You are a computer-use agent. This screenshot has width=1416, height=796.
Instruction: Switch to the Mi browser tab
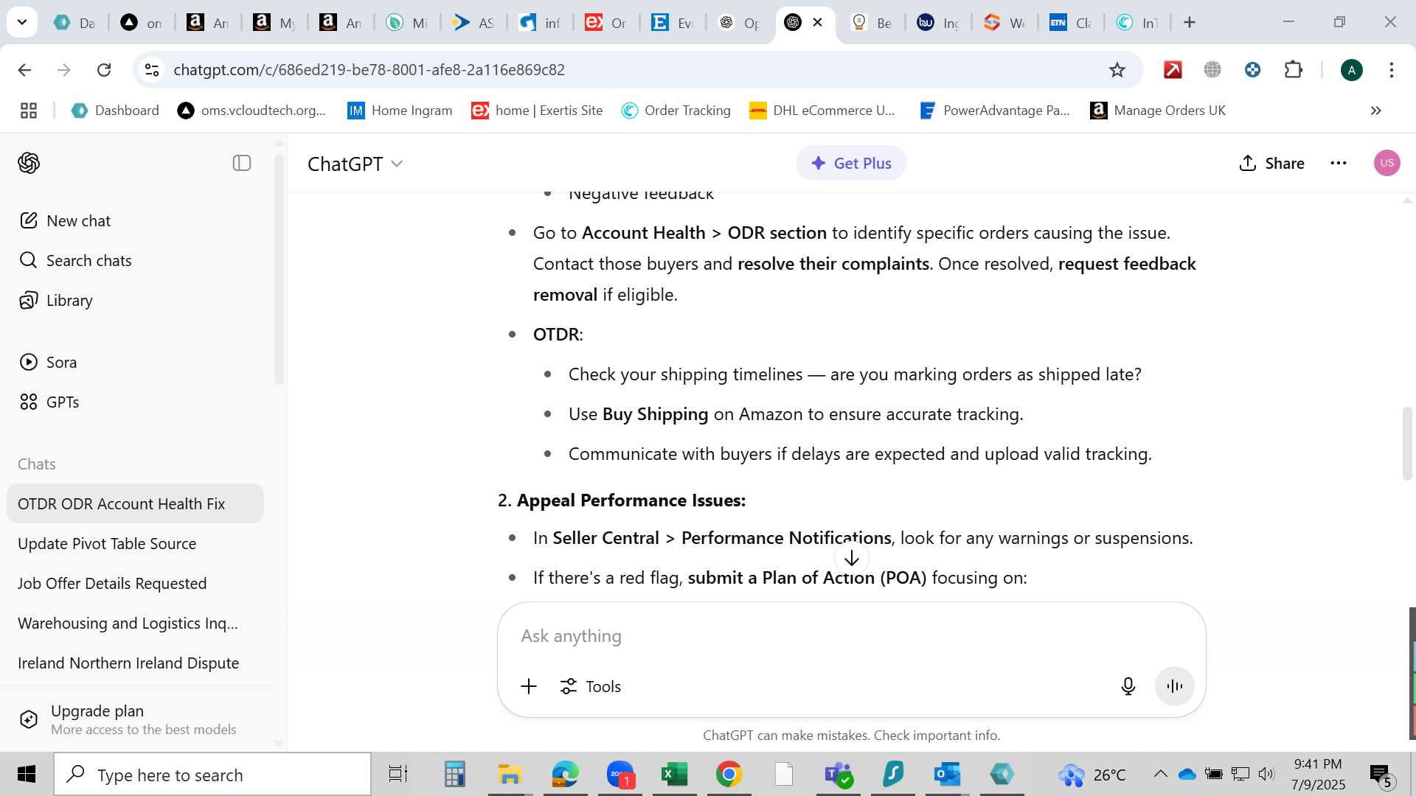point(407,23)
